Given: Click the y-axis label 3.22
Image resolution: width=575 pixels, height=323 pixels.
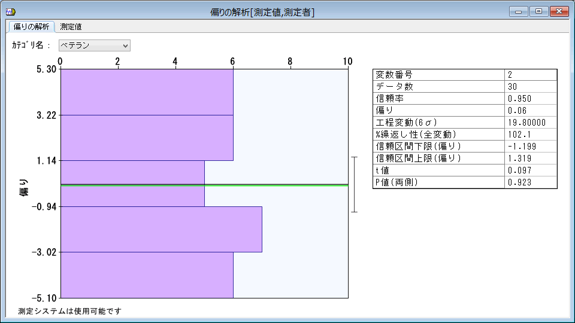Looking at the screenshot, I should 46,115.
